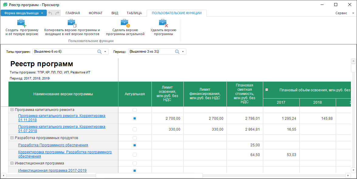Screen dimensions: 357x179
Task: Collapse Программа капитального ремонта group
Action: tap(12, 110)
